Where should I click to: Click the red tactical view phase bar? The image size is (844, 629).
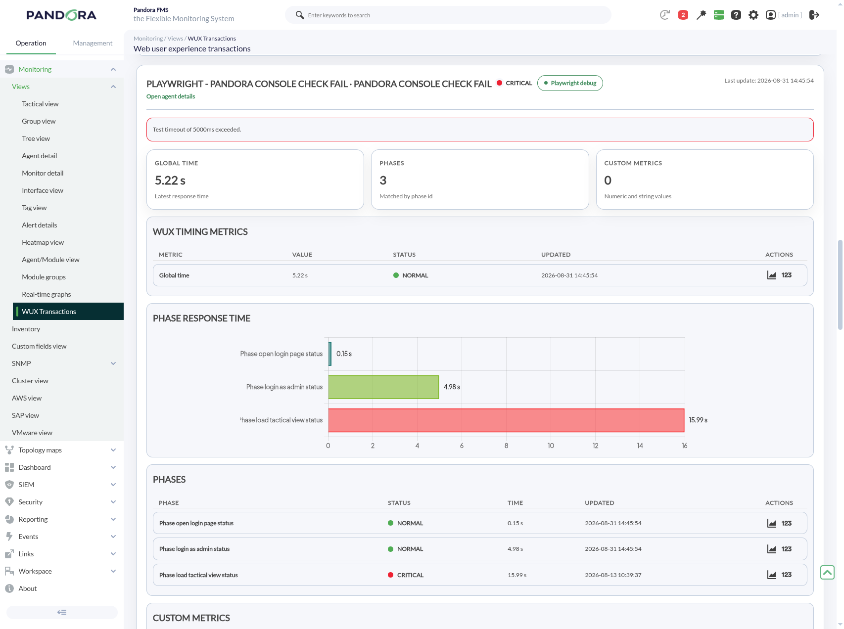[x=506, y=420]
